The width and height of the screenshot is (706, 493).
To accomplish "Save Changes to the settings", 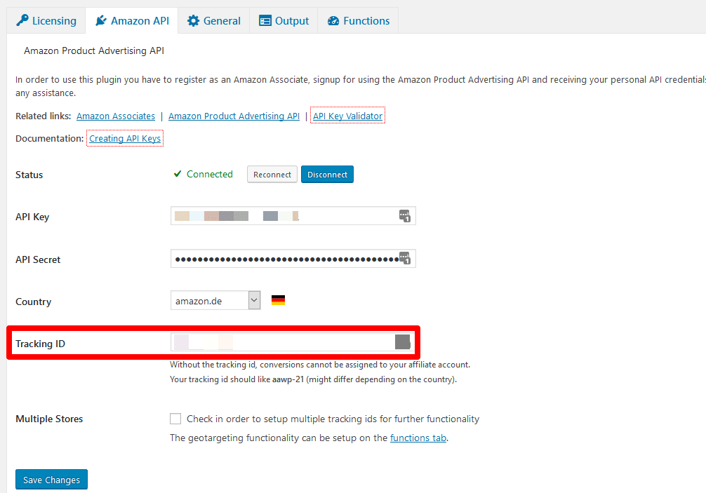I will (51, 480).
